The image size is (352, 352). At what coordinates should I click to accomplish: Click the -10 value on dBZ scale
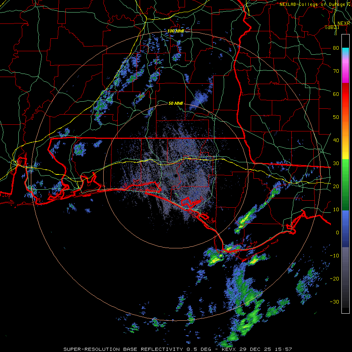[334, 256]
